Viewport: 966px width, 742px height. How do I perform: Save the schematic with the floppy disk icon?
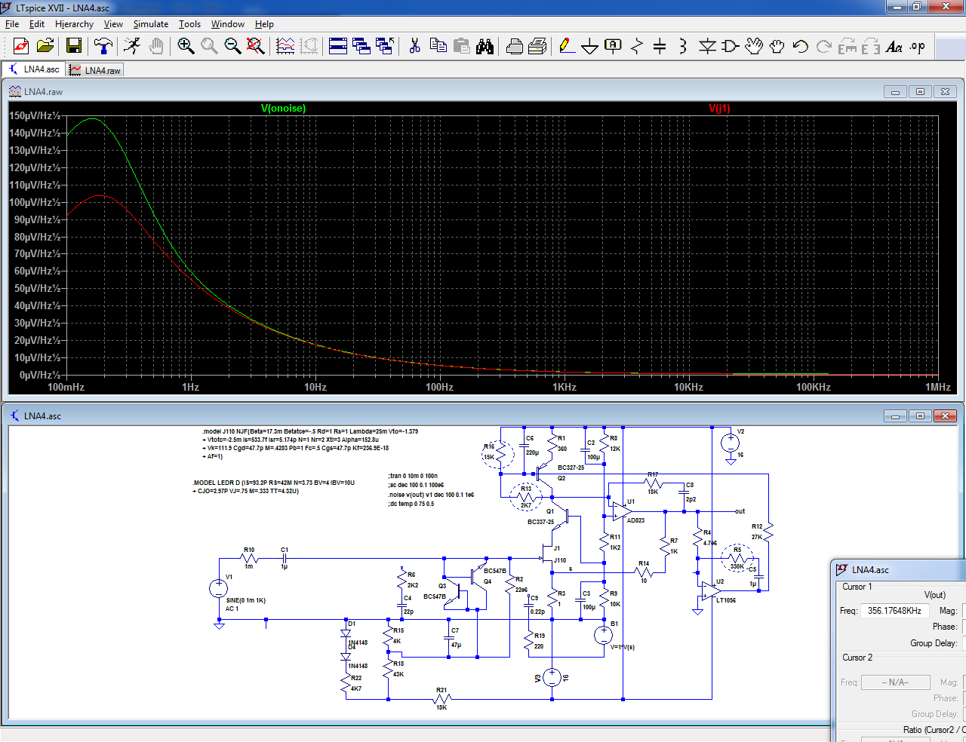tap(74, 46)
